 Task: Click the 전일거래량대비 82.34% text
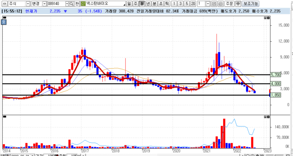157,11
